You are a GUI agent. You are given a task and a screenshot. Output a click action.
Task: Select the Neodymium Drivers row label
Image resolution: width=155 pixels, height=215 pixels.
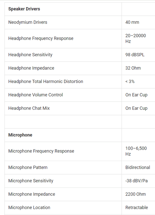(28, 22)
